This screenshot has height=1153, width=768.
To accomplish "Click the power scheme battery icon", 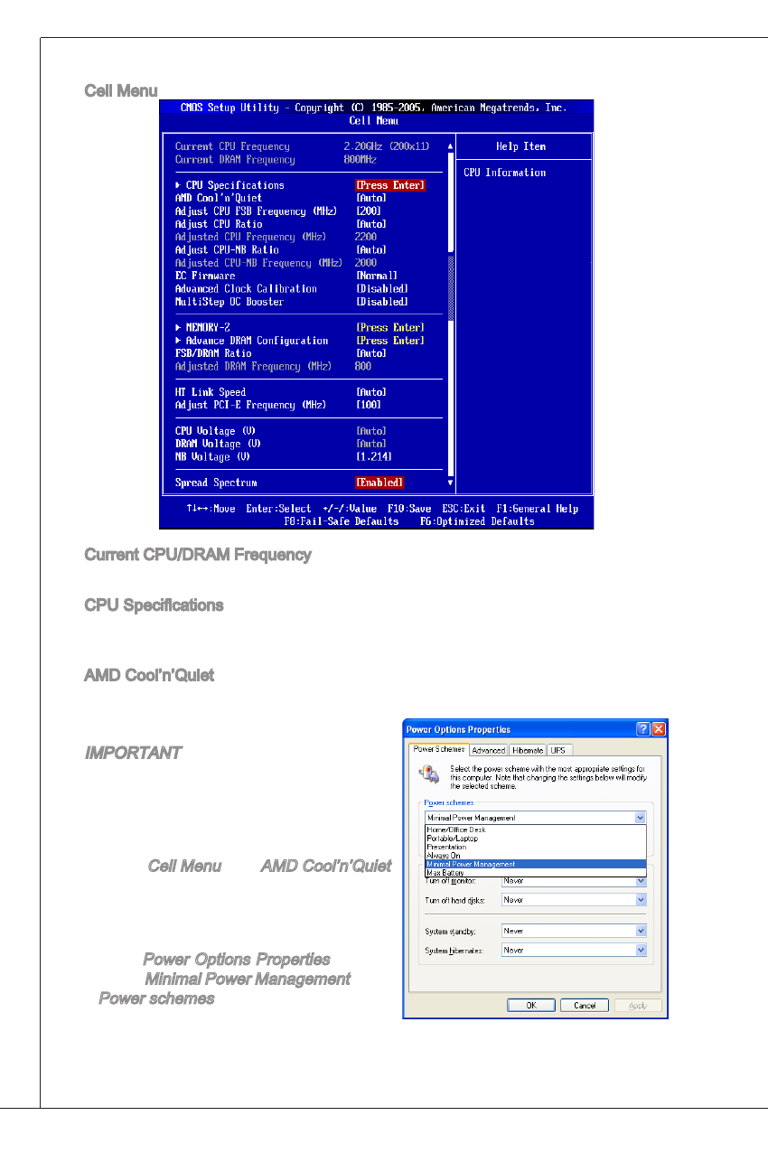I will [429, 773].
